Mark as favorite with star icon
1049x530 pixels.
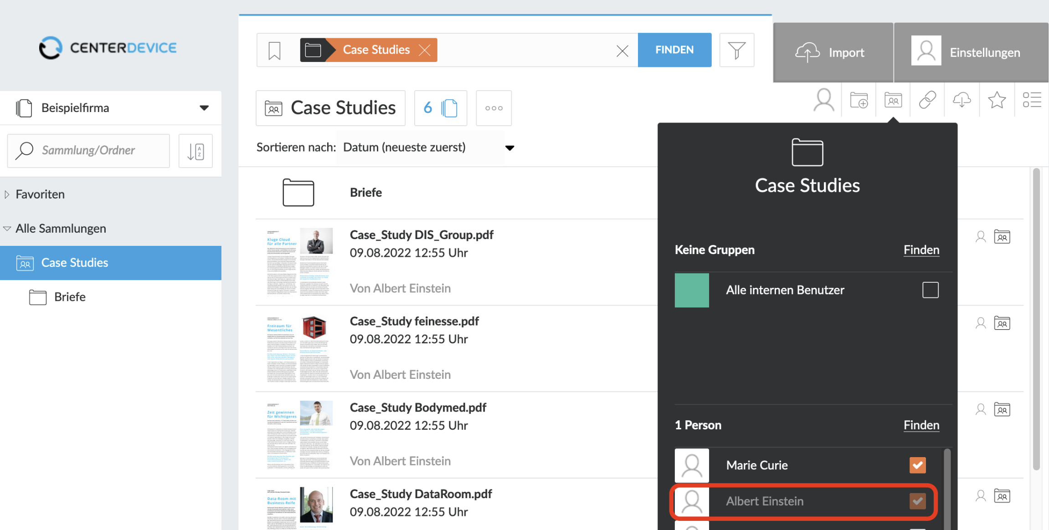(x=997, y=100)
